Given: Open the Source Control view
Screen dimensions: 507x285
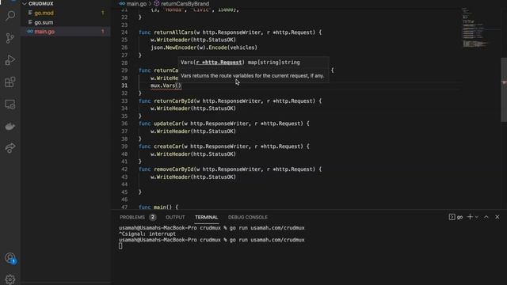Looking at the screenshot, I should click(10, 38).
